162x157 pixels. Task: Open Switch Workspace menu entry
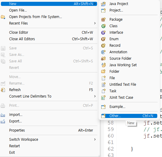pos(49,140)
